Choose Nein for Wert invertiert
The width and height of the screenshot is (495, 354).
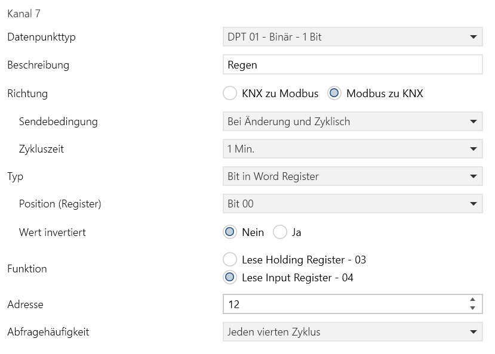pyautogui.click(x=230, y=232)
